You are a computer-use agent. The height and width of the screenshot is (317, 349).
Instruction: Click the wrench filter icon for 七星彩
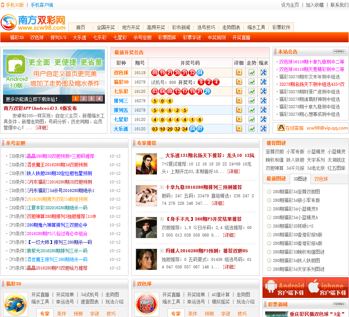(263, 119)
